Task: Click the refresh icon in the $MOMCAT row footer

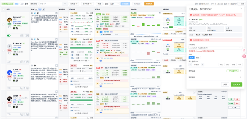Action: tap(25, 36)
